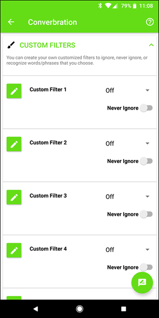Tap the back arrow in header
Viewport: 159px width, 318px height.
point(11,22)
